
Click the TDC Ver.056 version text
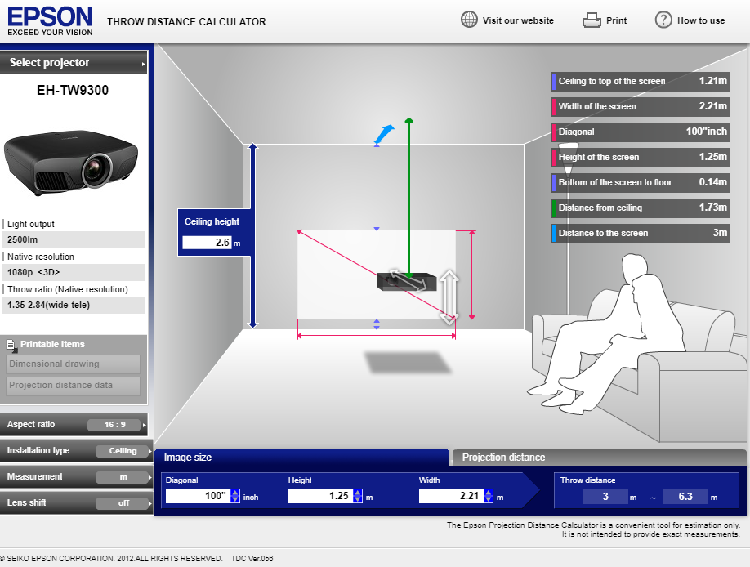(252, 558)
